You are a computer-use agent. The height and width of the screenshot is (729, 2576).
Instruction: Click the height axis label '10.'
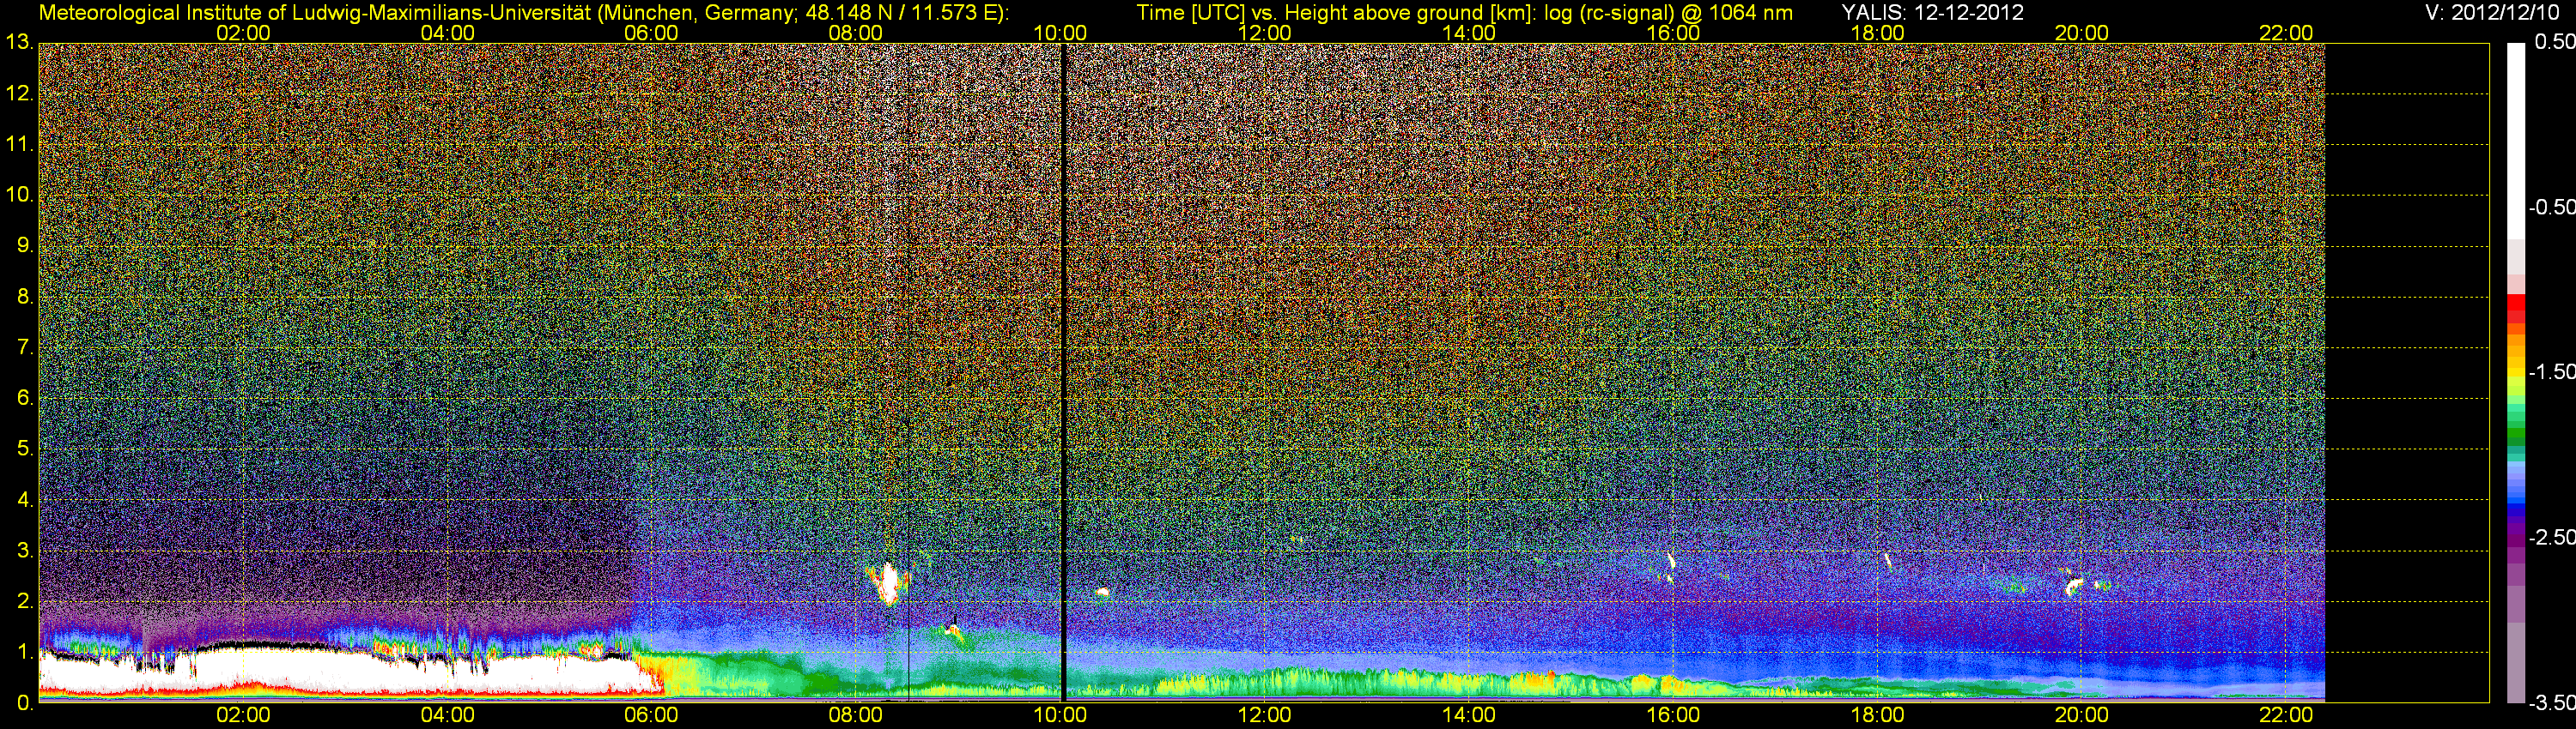click(x=19, y=194)
